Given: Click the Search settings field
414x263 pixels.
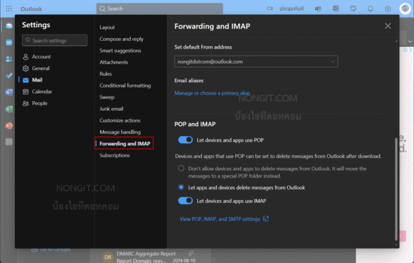Looking at the screenshot, I should coord(54,40).
